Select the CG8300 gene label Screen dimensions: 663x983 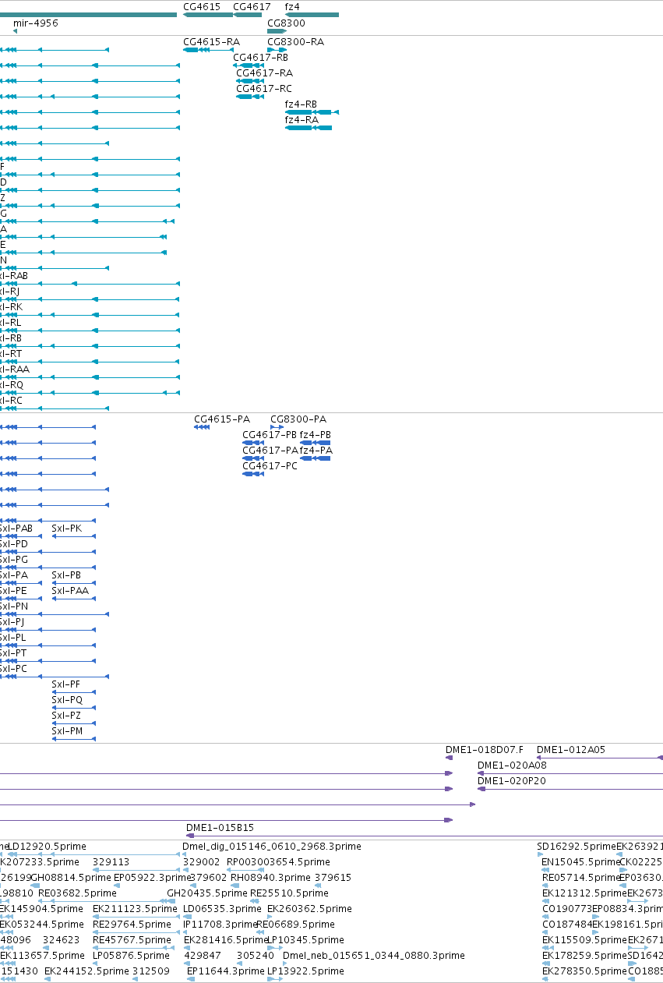point(286,23)
